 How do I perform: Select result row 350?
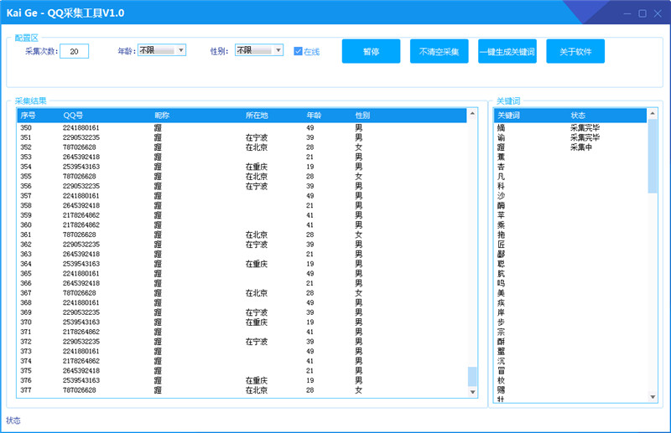coord(242,128)
